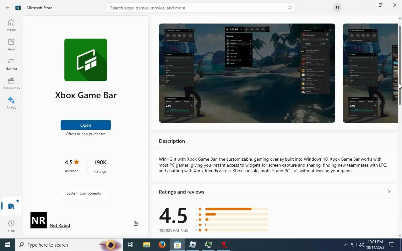Open Movies & TV section

[11, 83]
